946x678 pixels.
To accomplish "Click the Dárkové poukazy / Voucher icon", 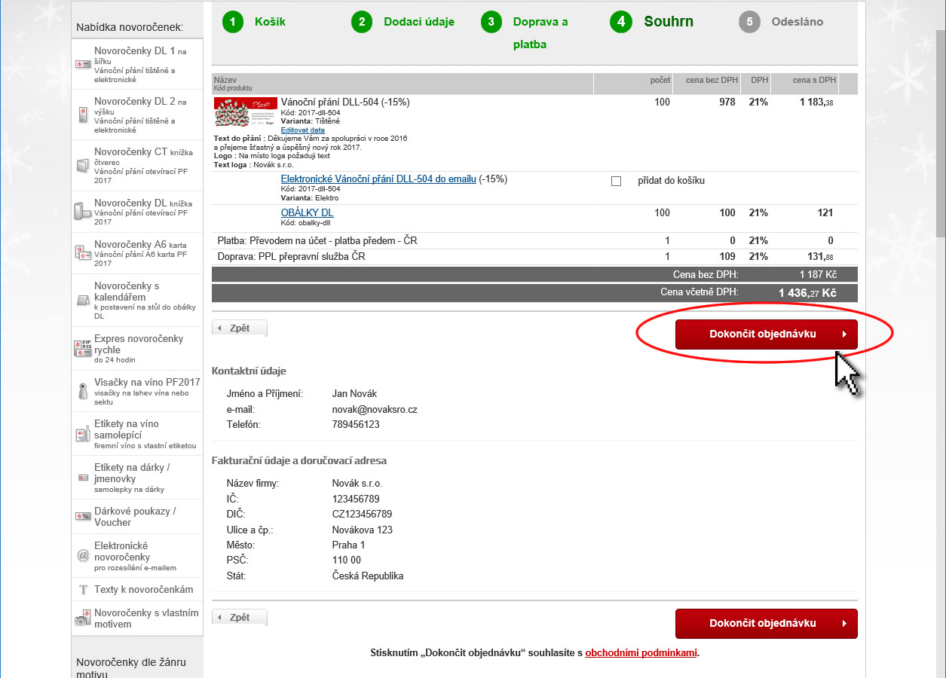I will (83, 516).
